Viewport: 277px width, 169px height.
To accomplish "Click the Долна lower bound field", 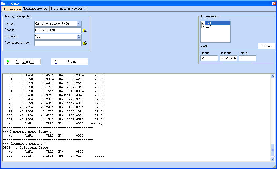I will (209, 58).
